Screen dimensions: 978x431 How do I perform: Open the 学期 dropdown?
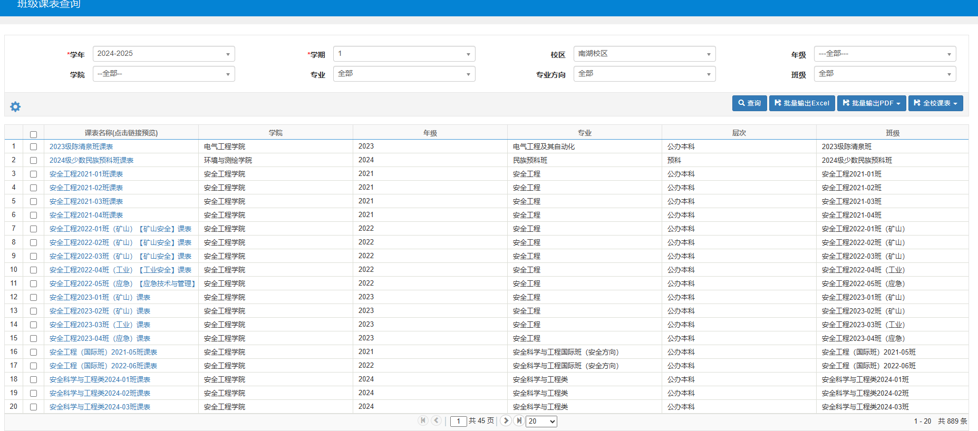pyautogui.click(x=404, y=54)
